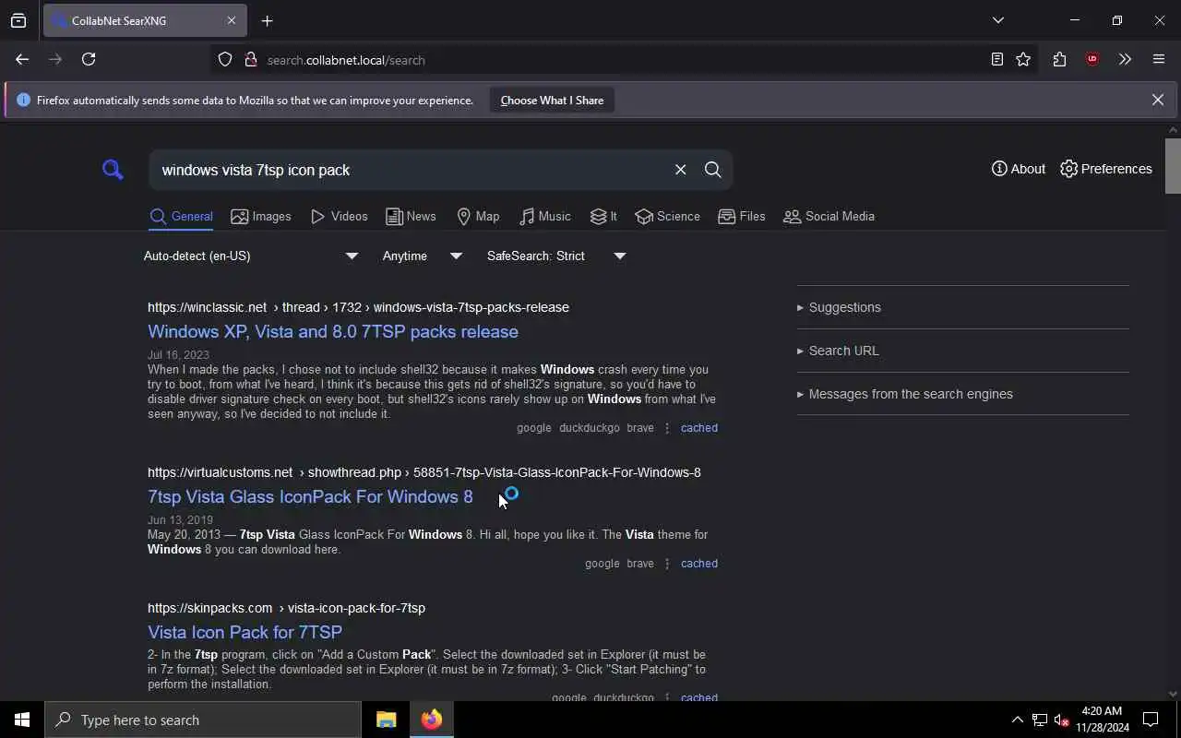Open Firefox View icon
The width and height of the screenshot is (1181, 738).
click(18, 20)
